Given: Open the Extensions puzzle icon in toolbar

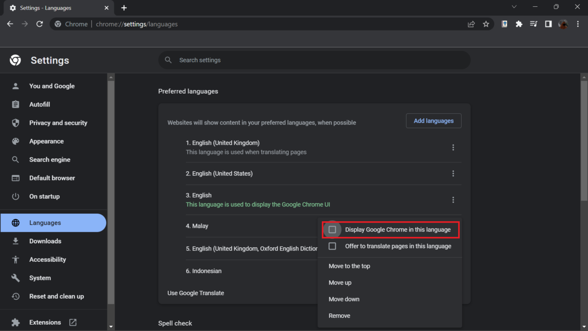Looking at the screenshot, I should point(519,24).
